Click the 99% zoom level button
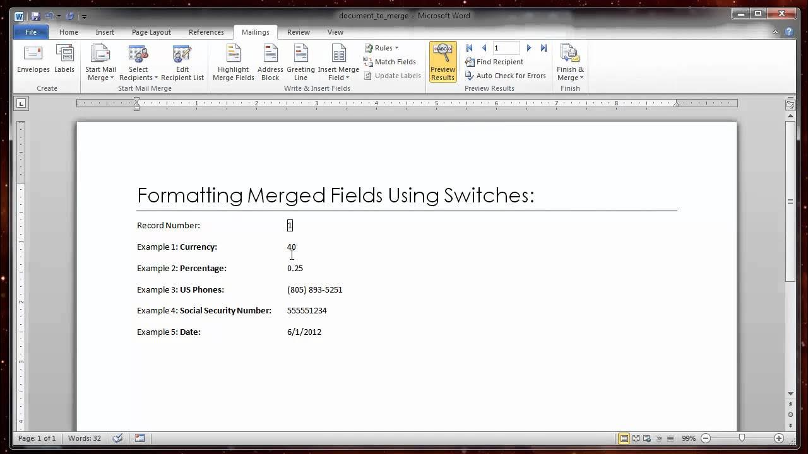Viewport: 808px width, 454px height. pyautogui.click(x=688, y=438)
